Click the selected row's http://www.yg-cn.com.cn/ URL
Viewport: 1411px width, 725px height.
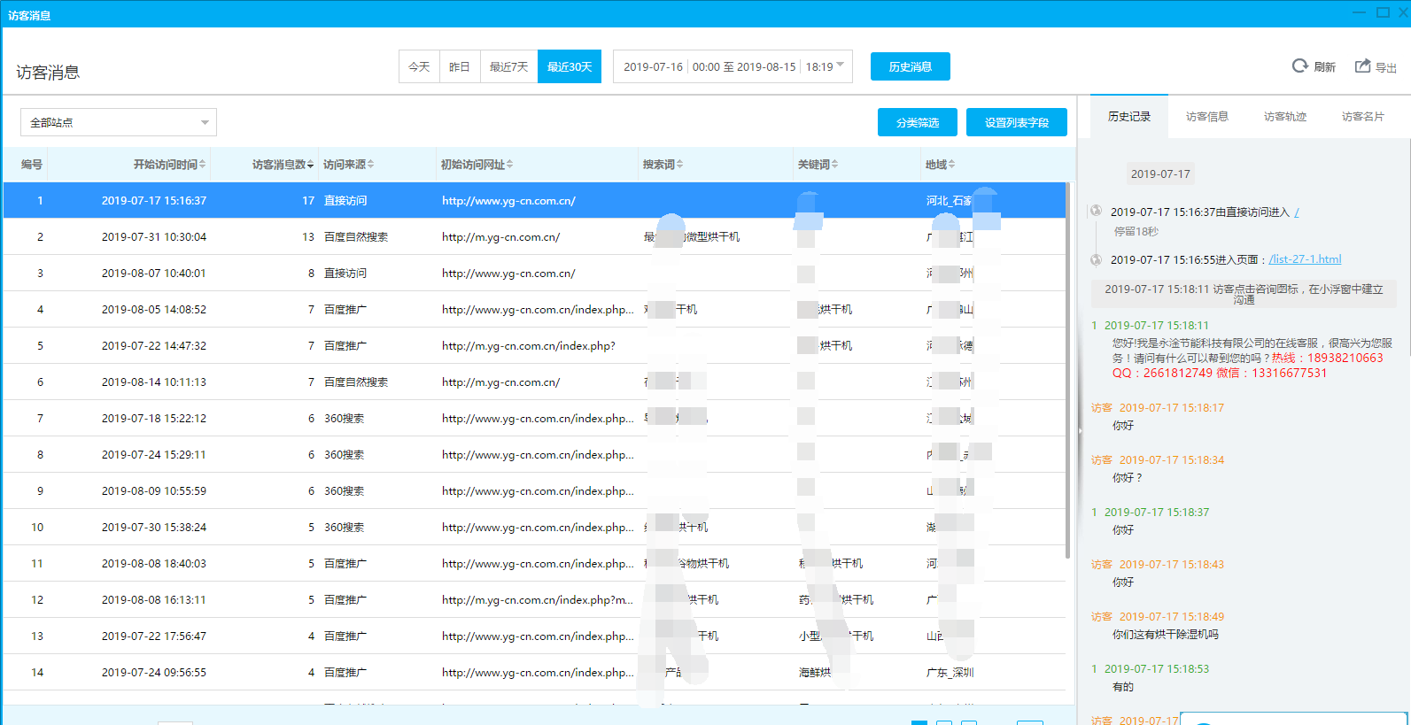pos(508,201)
